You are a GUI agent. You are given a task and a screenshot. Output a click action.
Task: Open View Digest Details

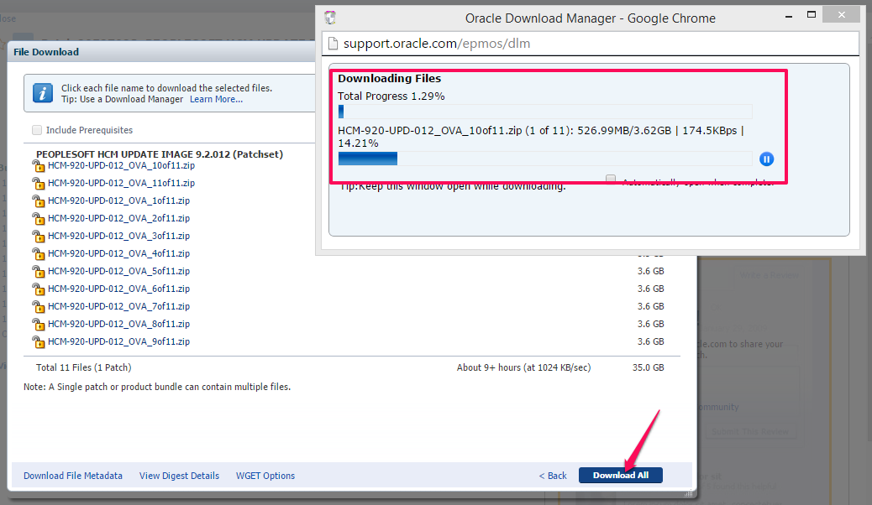[179, 476]
